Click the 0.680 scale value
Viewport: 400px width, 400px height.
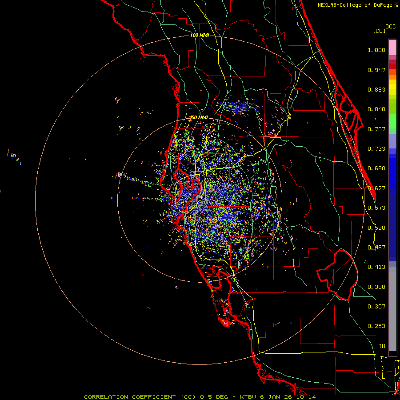(376, 168)
